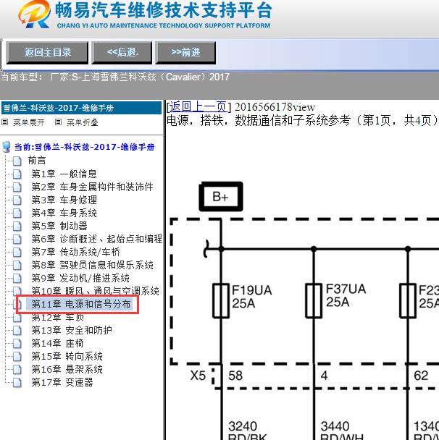This screenshot has height=440, width=439.
Task: Click the page icon beside 第15章
Action: tap(17, 357)
